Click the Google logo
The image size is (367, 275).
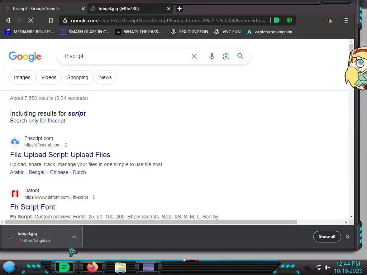click(x=25, y=56)
